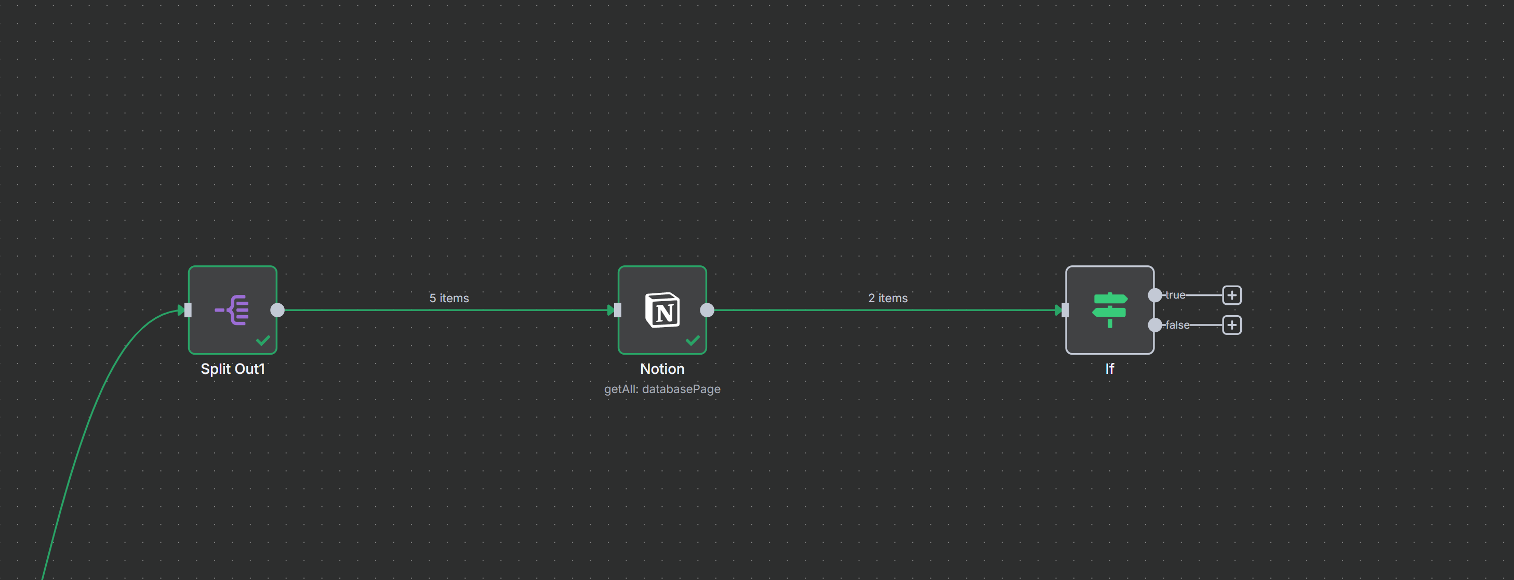
Task: Add a node to the true branch
Action: click(1232, 295)
